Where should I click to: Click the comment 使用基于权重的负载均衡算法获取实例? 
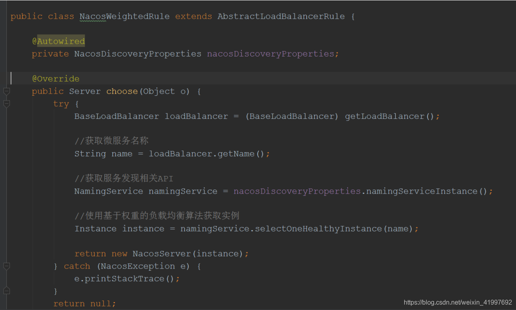[x=157, y=216]
